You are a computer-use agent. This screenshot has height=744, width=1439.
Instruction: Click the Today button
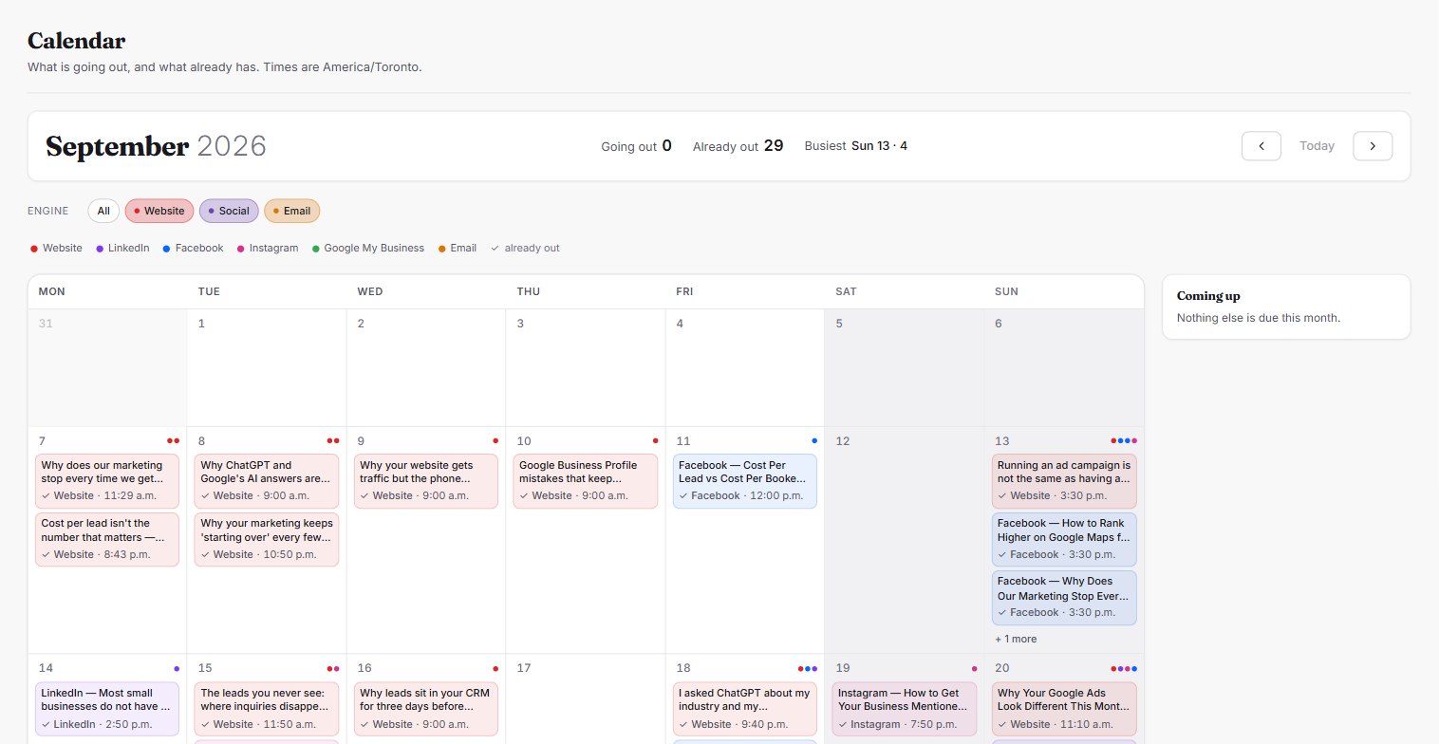[x=1317, y=146]
